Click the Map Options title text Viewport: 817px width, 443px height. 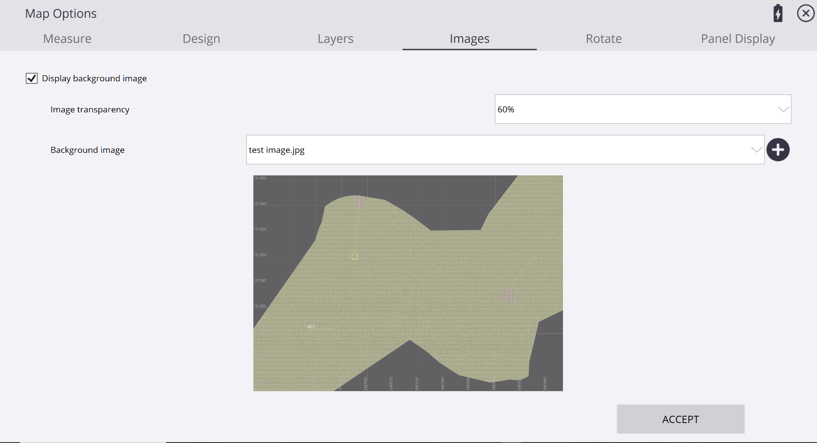coord(60,13)
